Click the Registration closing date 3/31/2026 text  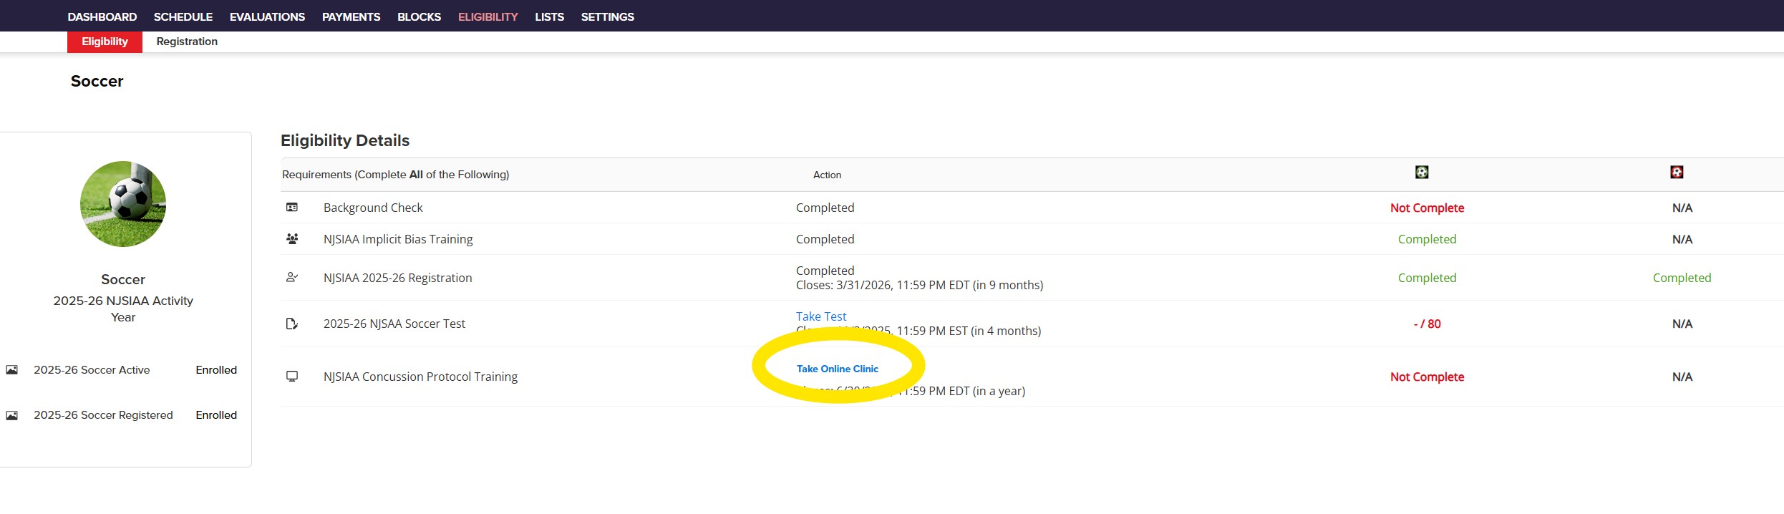tap(919, 285)
